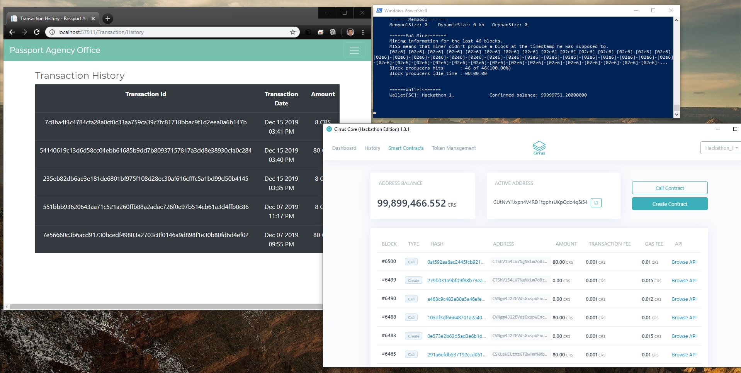Click the Confirmed balance line in PowerShell
This screenshot has height=373, width=741.
coord(538,95)
